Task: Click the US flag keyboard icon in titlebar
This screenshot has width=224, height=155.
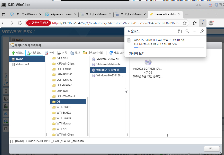Action: click(x=210, y=5)
